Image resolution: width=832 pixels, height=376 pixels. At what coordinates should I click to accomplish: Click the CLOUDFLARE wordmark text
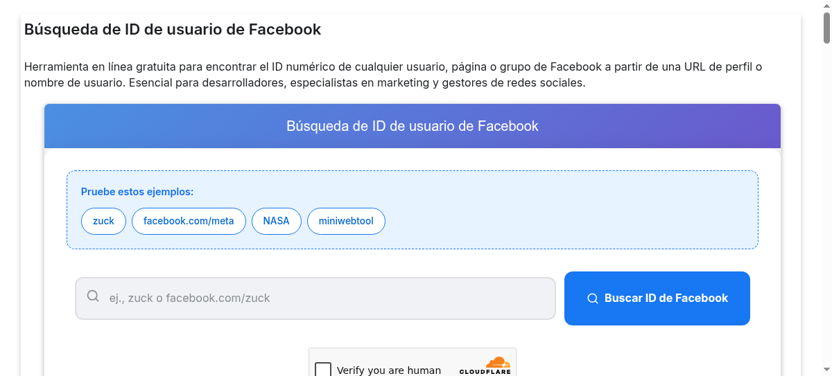click(485, 372)
